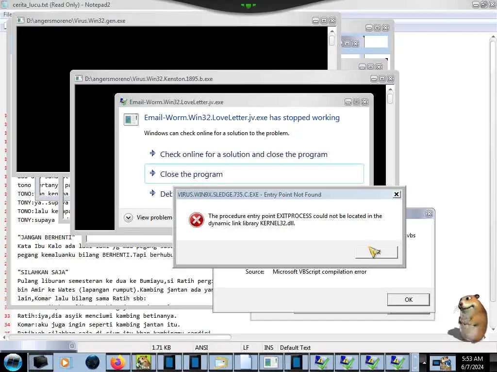The width and height of the screenshot is (497, 372).
Task: Close the small panel left of status bar
Action: coord(72,346)
